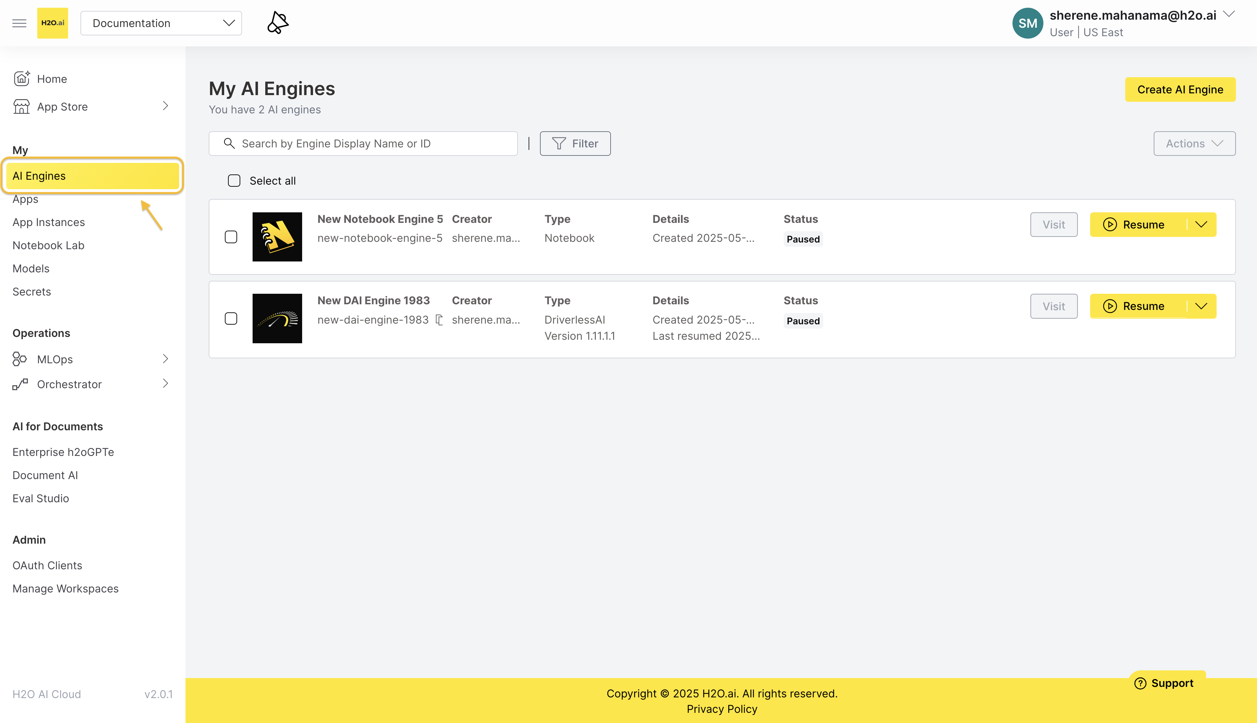The image size is (1257, 723).
Task: Open Document AI in sidebar
Action: [x=45, y=475]
